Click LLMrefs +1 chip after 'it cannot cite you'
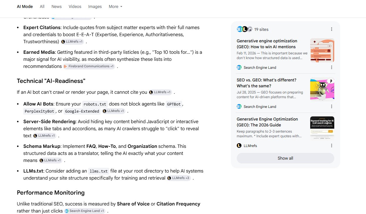Viewport: 366px width, 214px height. coord(160,92)
